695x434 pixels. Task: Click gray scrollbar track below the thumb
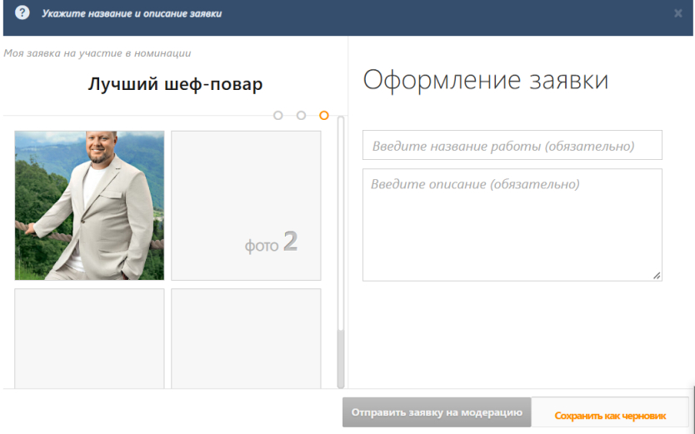point(341,359)
